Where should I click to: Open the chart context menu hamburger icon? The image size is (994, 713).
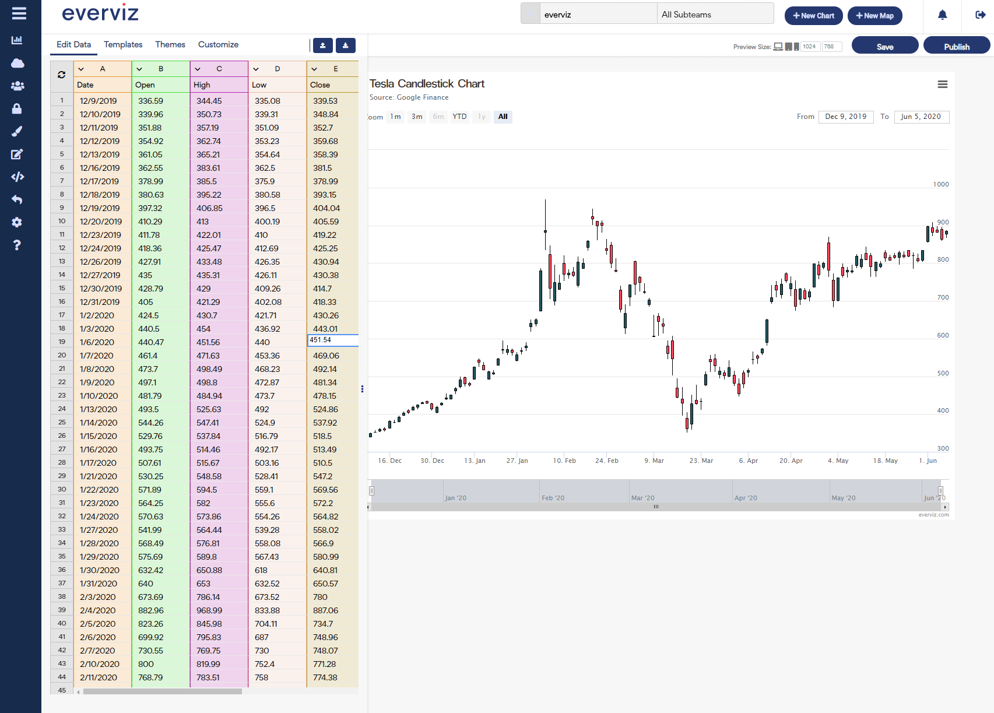click(x=942, y=85)
